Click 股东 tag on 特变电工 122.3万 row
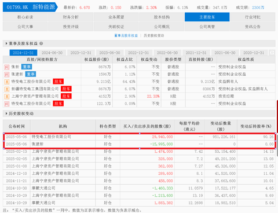Viewport: 278px width, 213px height. tap(58, 104)
